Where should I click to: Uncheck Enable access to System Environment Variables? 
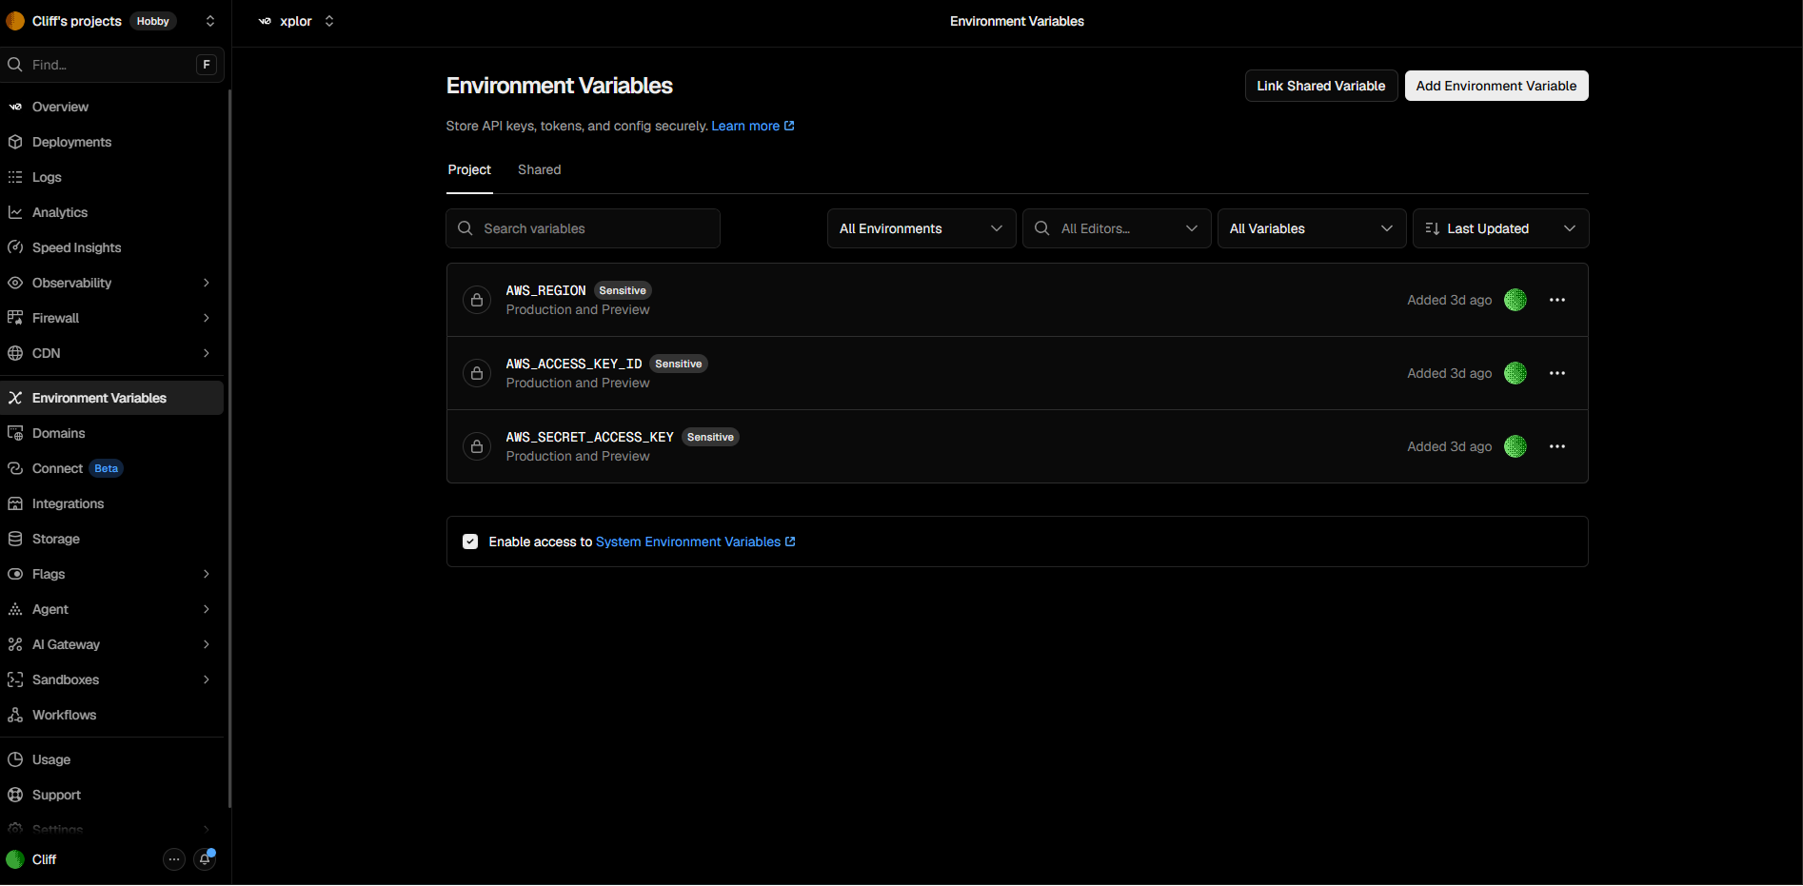pyautogui.click(x=470, y=541)
